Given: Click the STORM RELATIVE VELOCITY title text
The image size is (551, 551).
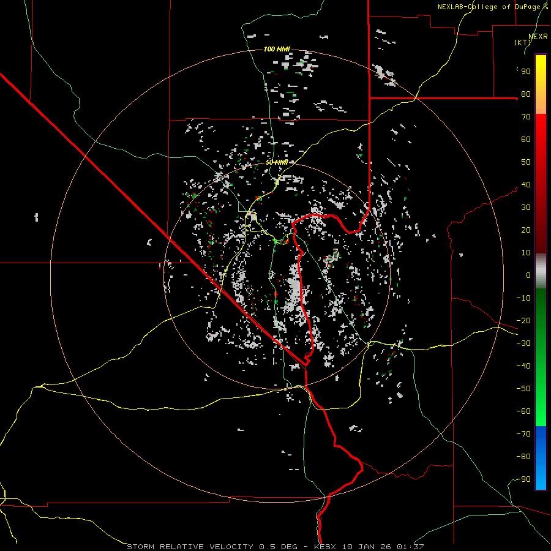Looking at the screenshot, I should pos(190,547).
